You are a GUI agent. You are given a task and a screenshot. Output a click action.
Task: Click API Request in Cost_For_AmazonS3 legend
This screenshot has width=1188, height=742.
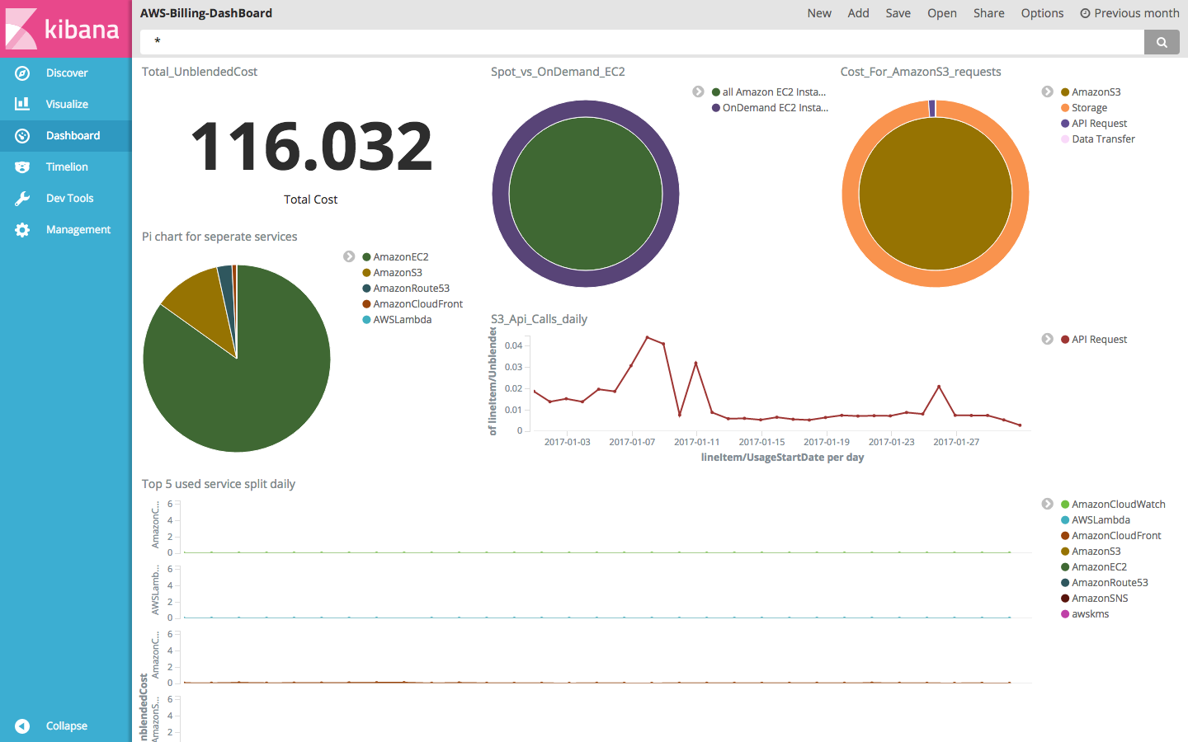coord(1094,124)
